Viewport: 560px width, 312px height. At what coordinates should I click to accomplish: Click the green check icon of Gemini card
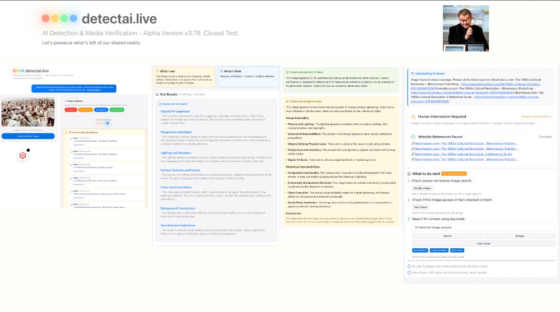287,72
